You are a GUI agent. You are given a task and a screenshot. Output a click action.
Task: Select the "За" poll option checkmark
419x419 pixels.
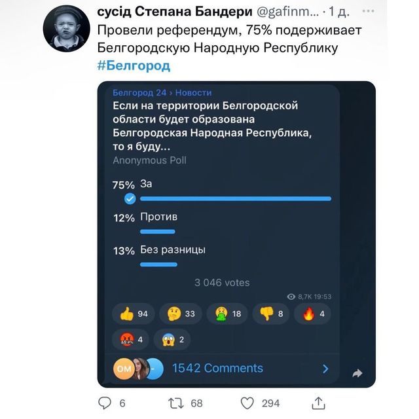(130, 198)
